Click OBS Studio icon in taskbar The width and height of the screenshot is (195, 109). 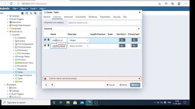(96, 102)
